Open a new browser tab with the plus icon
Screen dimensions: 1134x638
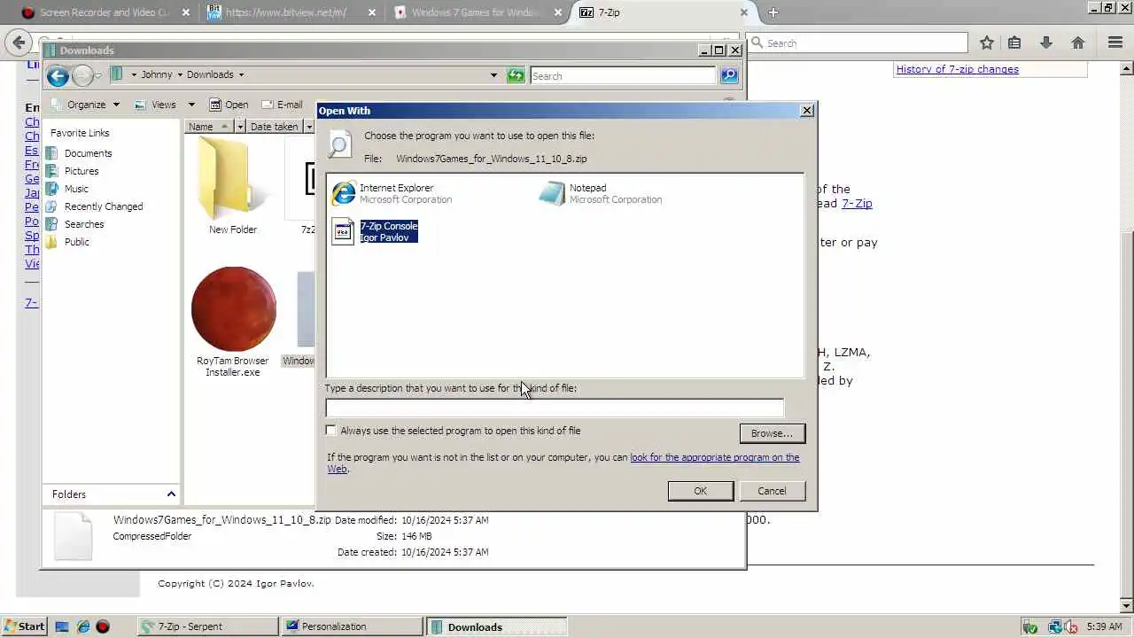(773, 12)
